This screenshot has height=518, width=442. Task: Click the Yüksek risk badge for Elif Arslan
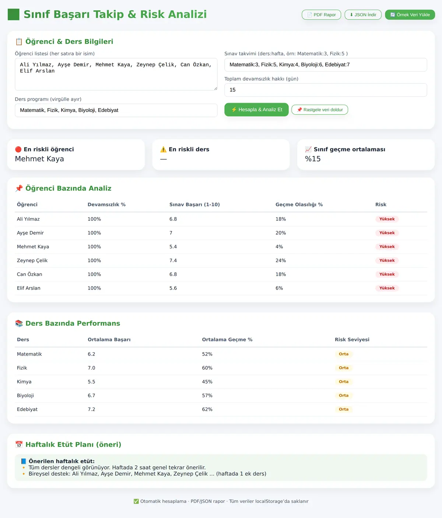(x=387, y=288)
